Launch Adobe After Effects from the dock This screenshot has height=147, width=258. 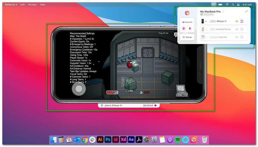(x=131, y=140)
